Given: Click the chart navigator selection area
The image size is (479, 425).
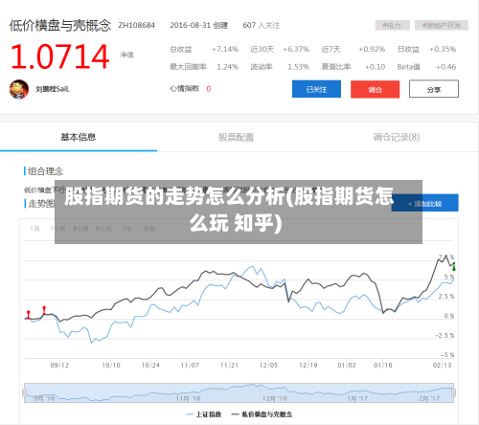Looking at the screenshot, I should coord(239,392).
